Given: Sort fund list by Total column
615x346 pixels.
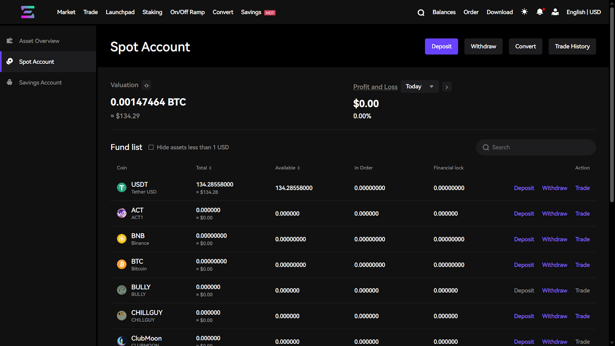Looking at the screenshot, I should (x=204, y=168).
